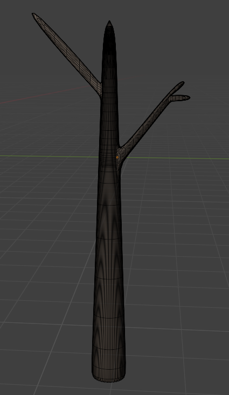Select the long upper-left branch

67,55
